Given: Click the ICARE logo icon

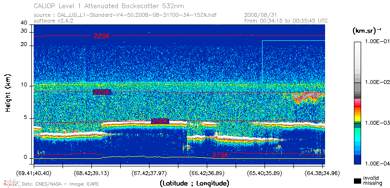Looking at the screenshot, I should [x=11, y=183].
